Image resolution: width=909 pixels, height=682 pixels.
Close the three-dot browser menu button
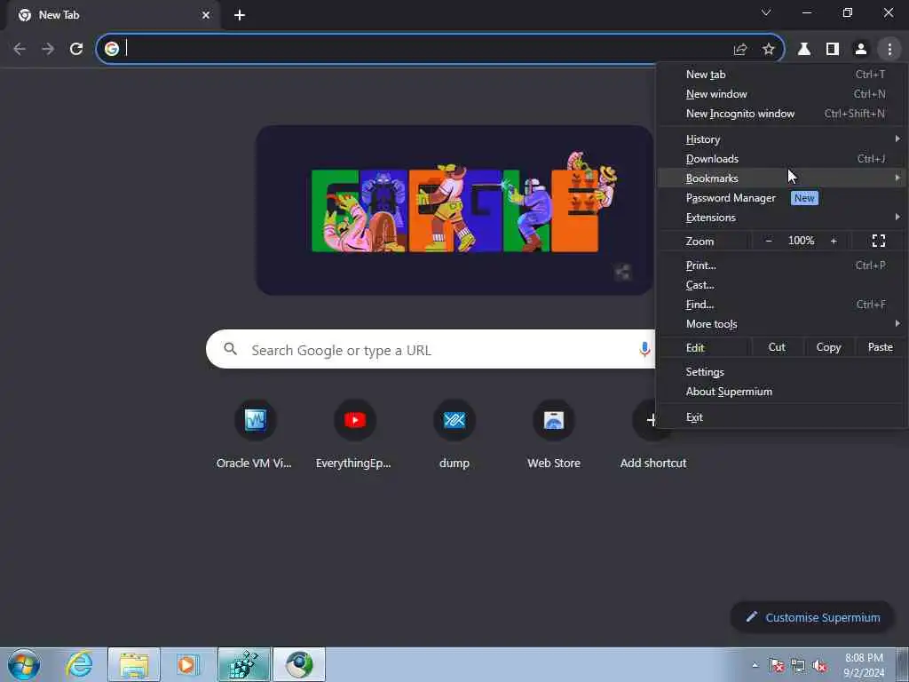(x=889, y=50)
